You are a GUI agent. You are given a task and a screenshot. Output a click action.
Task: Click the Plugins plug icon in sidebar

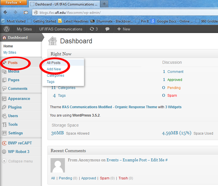tap(4, 107)
